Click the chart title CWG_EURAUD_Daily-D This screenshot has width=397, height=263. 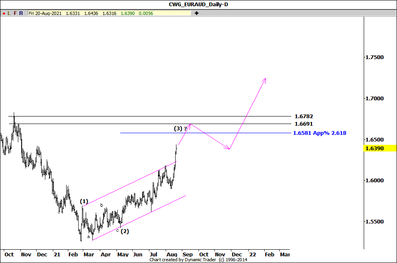click(198, 4)
